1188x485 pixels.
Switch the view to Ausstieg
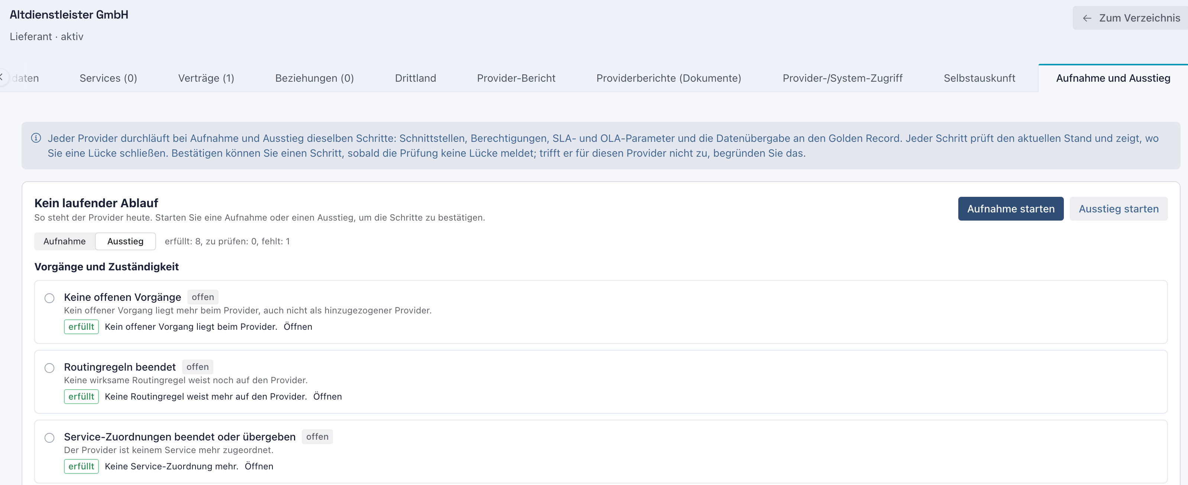pyautogui.click(x=125, y=241)
